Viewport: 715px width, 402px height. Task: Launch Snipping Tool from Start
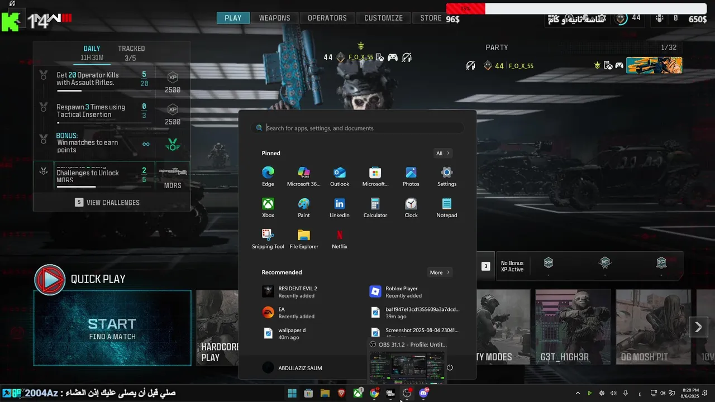coord(268,239)
